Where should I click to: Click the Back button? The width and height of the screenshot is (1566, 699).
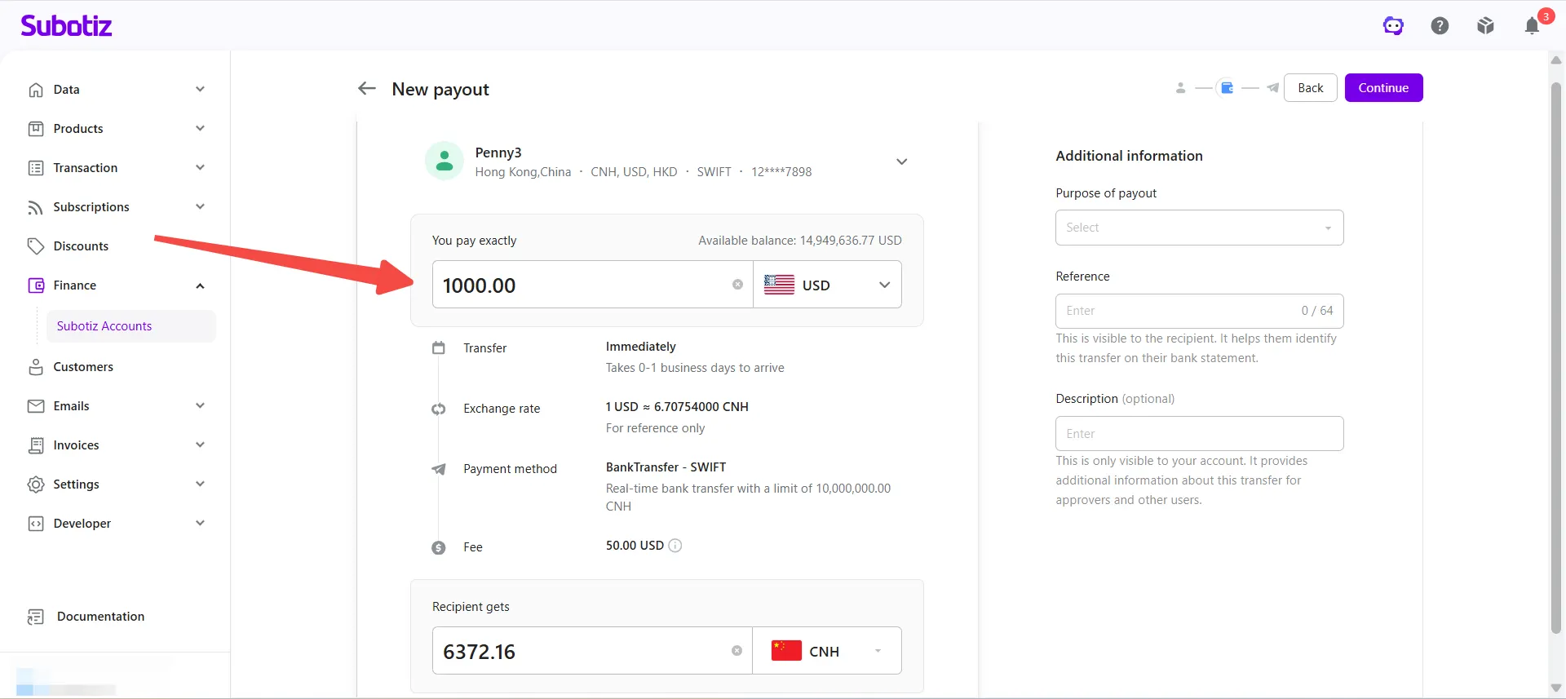1310,88
